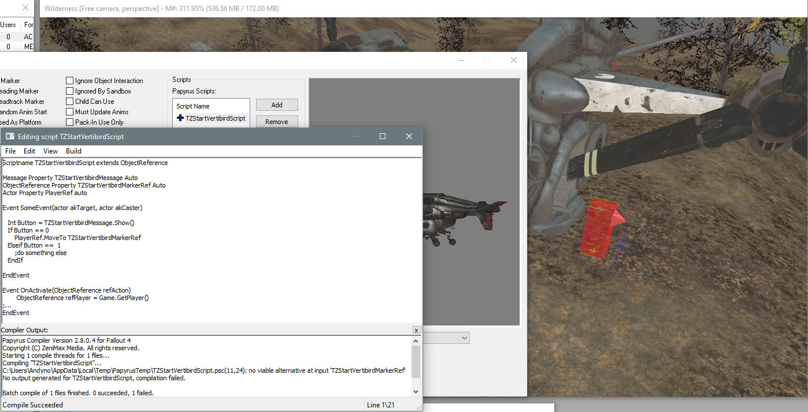808x412 pixels.
Task: Open the File menu in script editor
Action: [x=10, y=151]
